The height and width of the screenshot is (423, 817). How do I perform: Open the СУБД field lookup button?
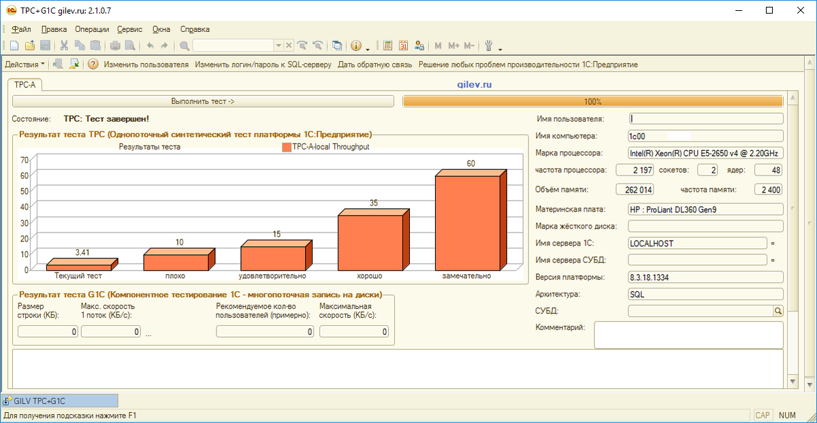click(x=778, y=311)
